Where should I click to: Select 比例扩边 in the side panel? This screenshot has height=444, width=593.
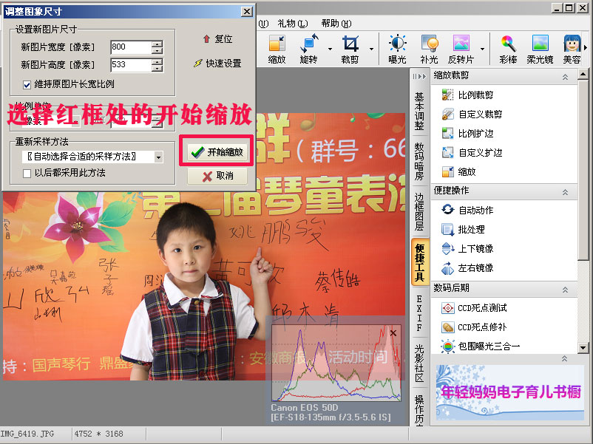click(x=467, y=134)
